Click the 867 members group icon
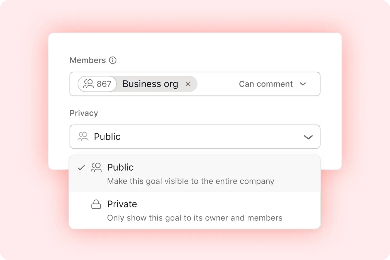The image size is (390, 260). tap(88, 84)
